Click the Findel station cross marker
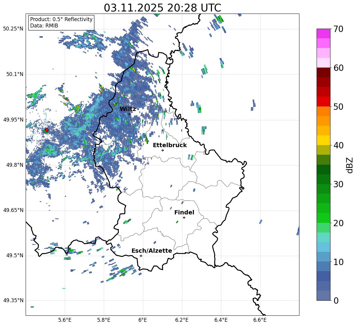 tap(184, 218)
